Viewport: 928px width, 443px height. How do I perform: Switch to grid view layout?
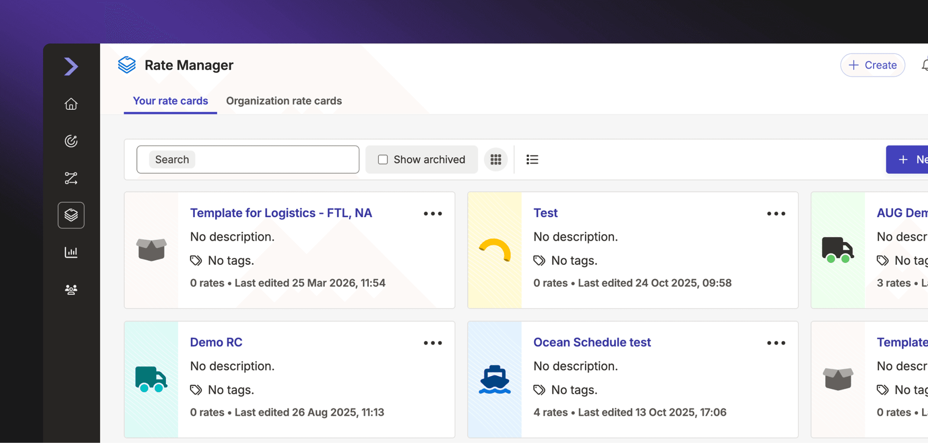pos(496,159)
